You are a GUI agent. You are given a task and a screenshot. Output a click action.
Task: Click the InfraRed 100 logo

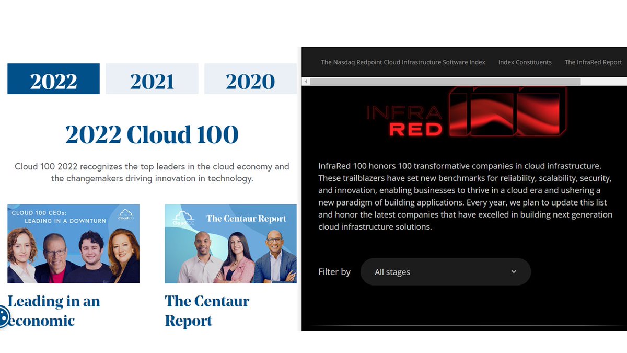coord(467,112)
